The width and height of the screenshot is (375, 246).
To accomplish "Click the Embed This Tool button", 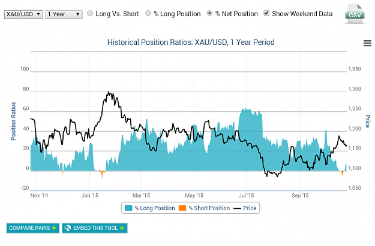I will coord(95,228).
